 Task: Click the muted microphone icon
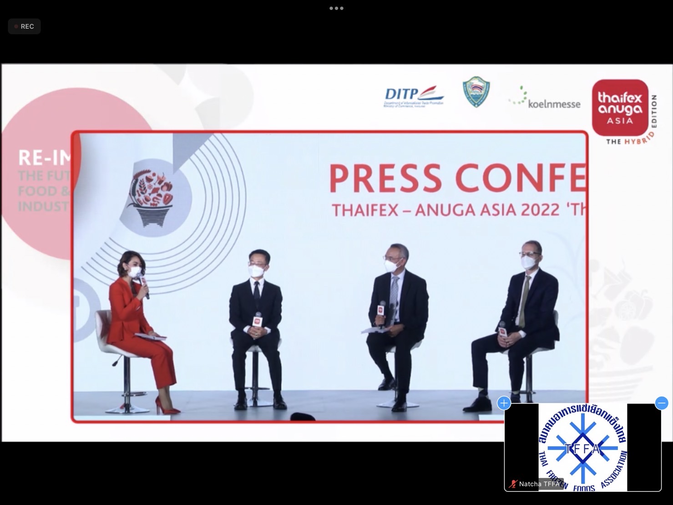pos(513,484)
